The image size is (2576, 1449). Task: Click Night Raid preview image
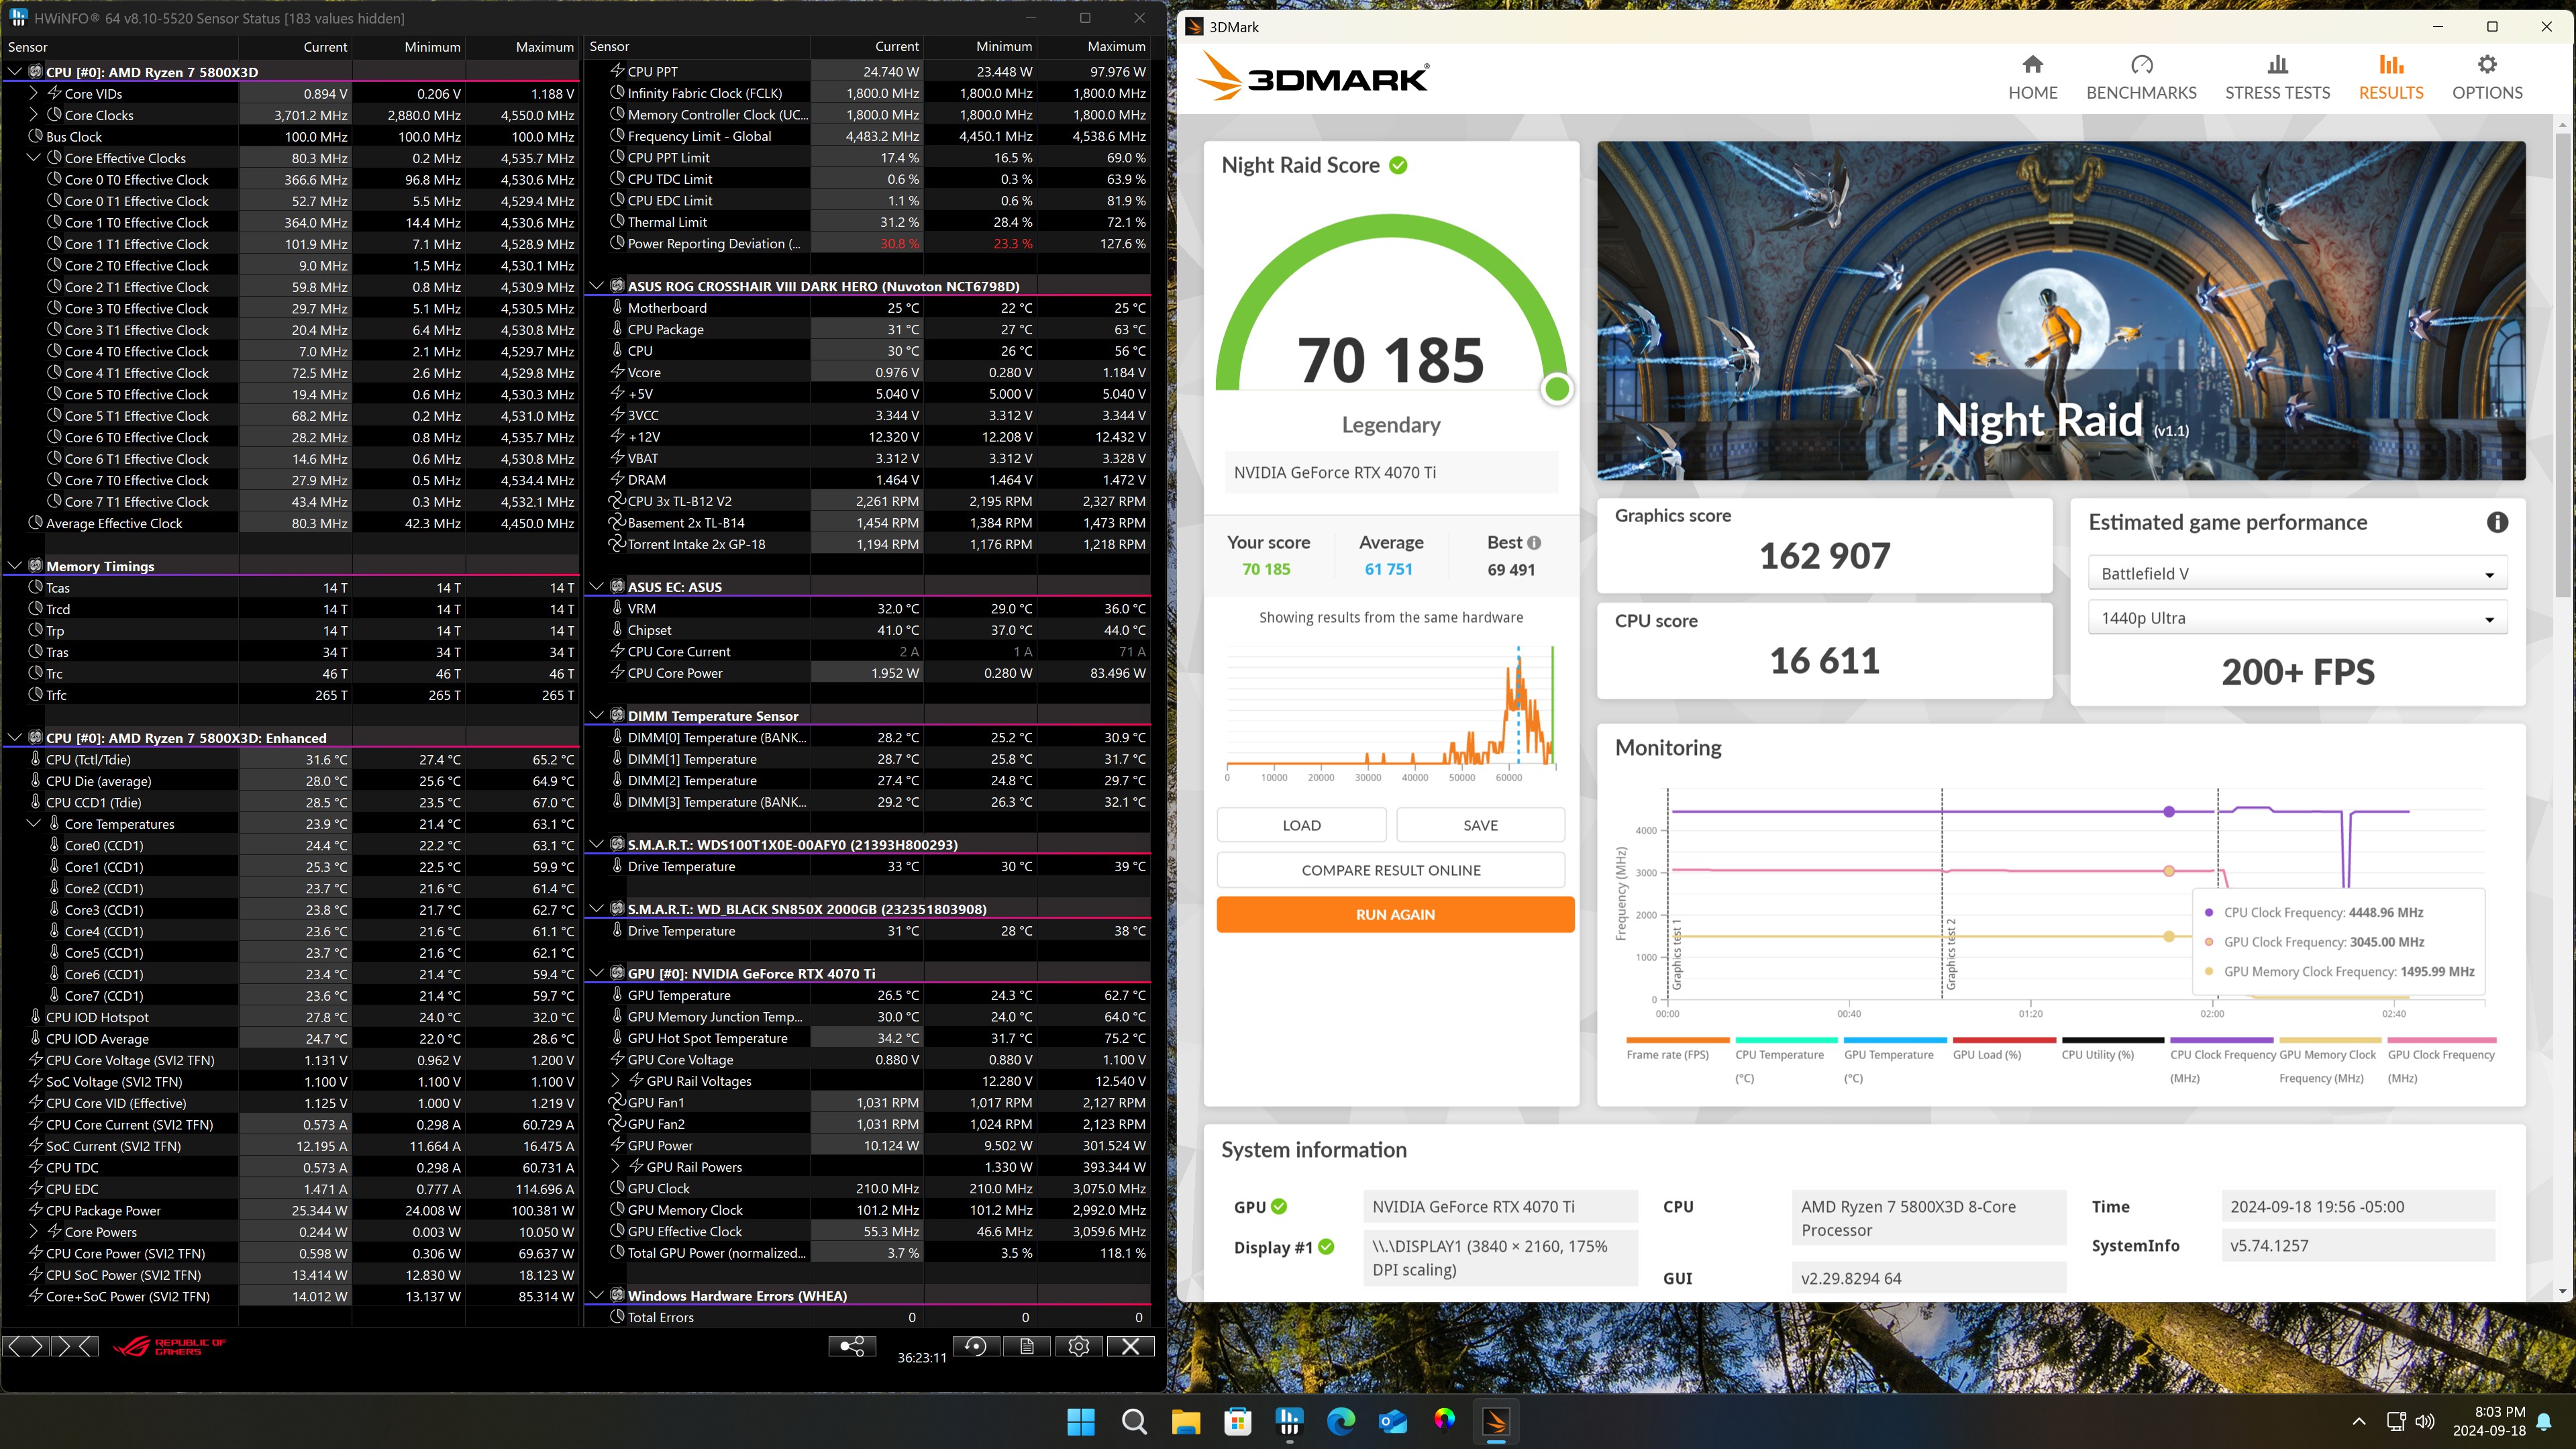[2061, 310]
